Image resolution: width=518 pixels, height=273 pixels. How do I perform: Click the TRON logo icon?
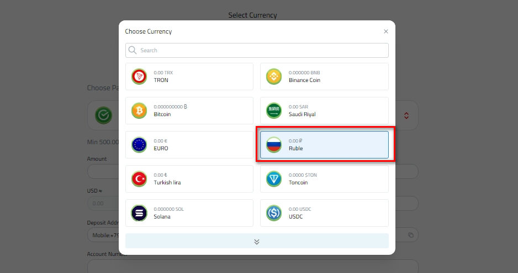139,77
